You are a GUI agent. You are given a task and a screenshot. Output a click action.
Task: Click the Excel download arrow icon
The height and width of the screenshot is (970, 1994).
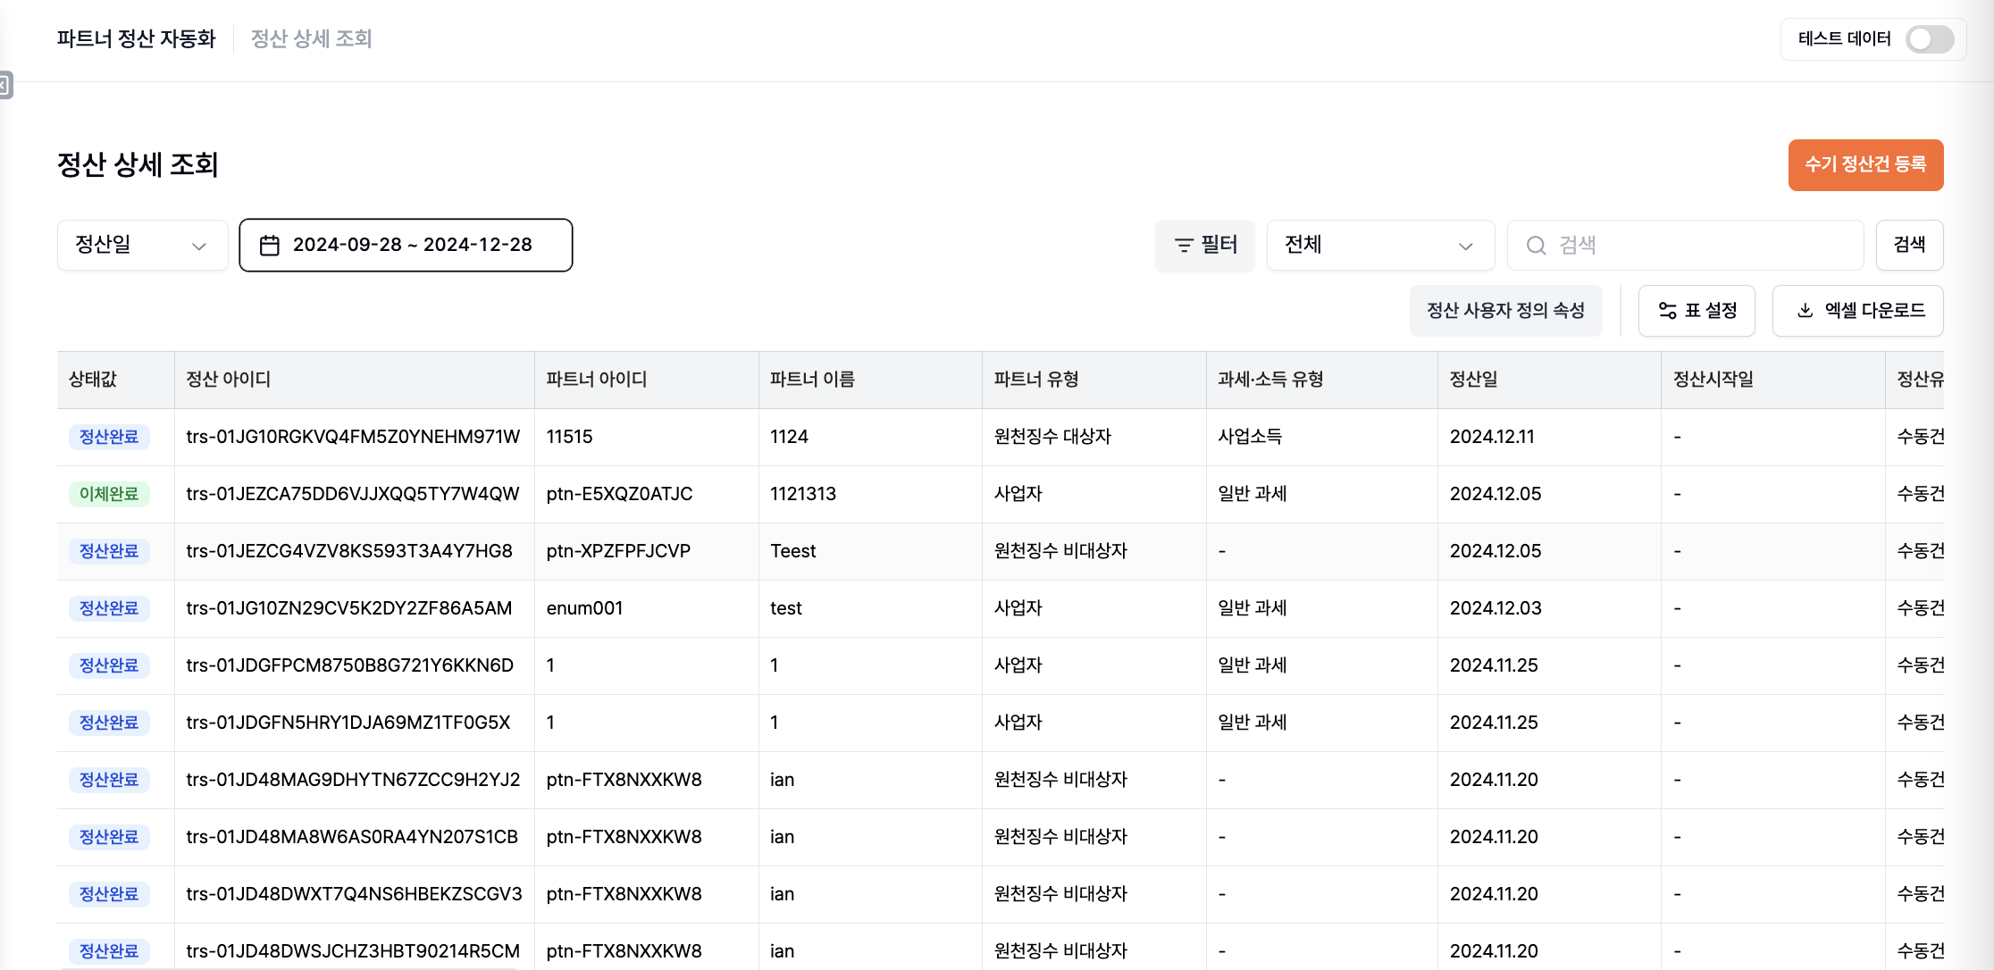tap(1805, 311)
